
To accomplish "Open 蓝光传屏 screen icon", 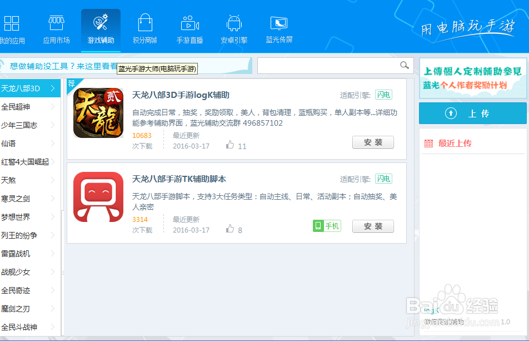I will [279, 23].
